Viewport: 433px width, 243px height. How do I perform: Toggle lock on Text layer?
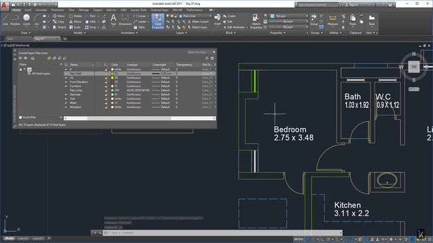pyautogui.click(x=106, y=99)
